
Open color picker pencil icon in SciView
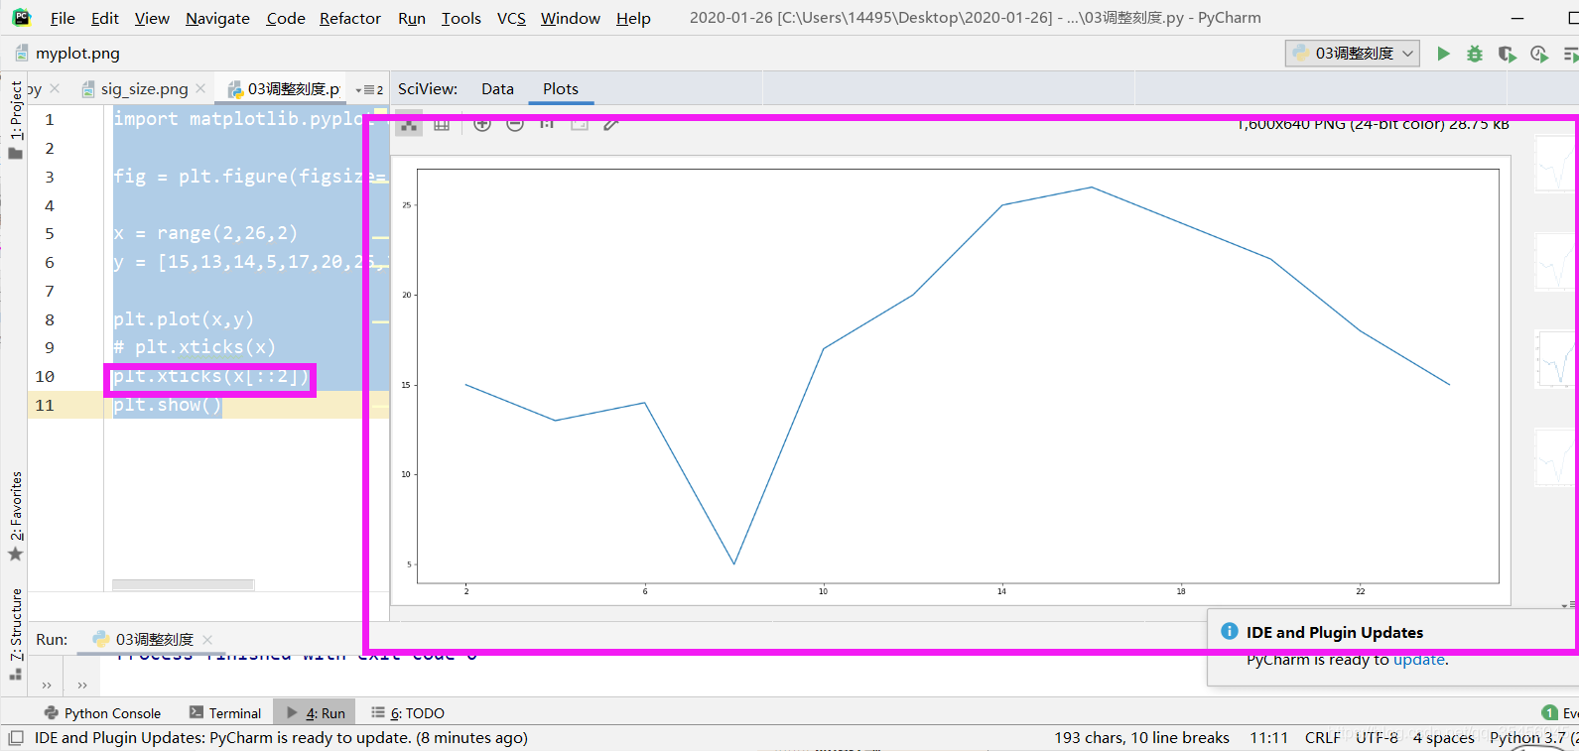611,124
